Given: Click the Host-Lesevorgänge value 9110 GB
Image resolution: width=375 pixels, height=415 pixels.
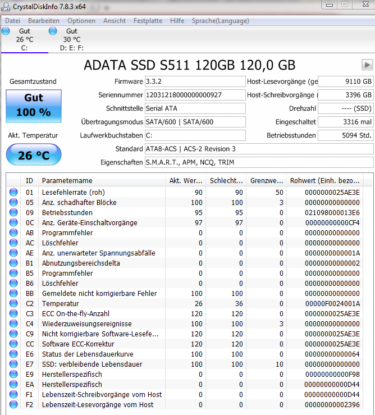Looking at the screenshot, I should (346, 81).
